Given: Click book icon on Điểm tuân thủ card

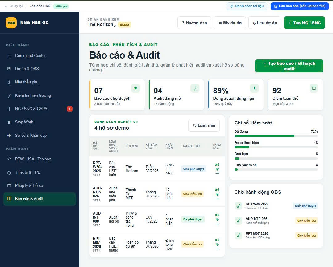Looking at the screenshot, I should (314, 88).
